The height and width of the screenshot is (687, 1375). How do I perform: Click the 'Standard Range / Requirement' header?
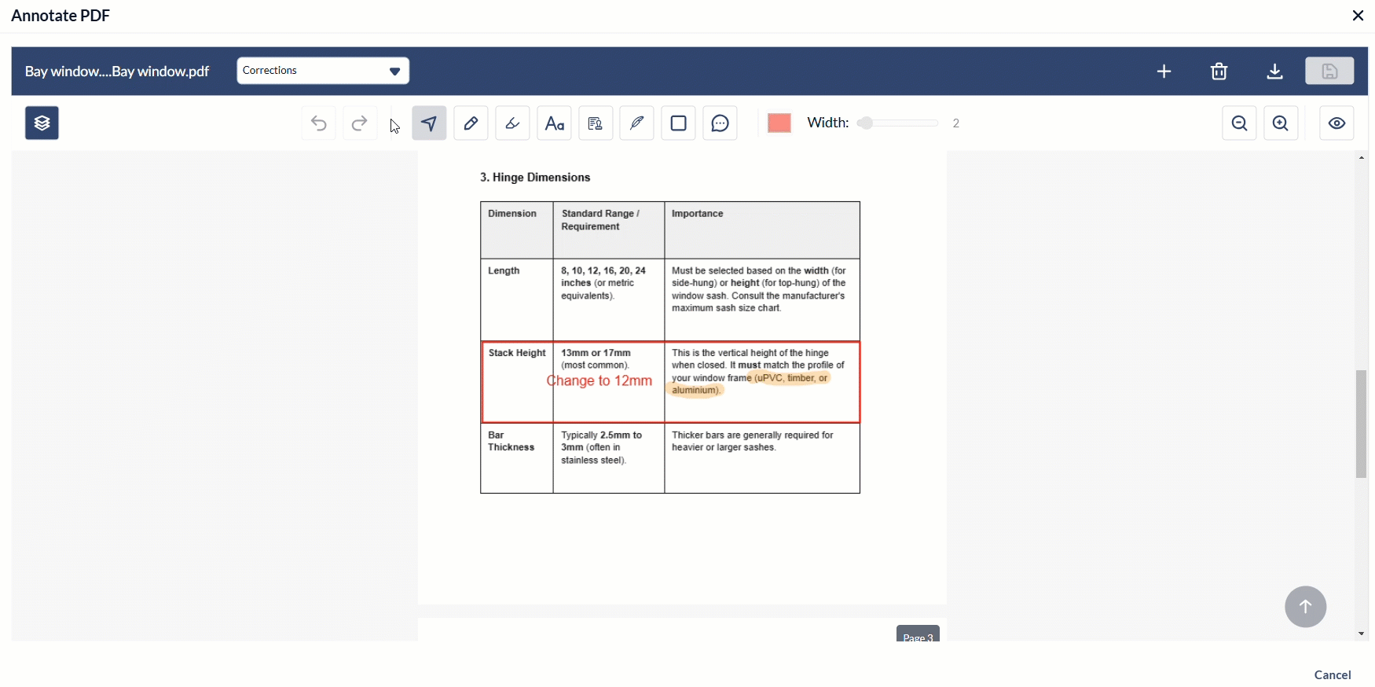(609, 230)
